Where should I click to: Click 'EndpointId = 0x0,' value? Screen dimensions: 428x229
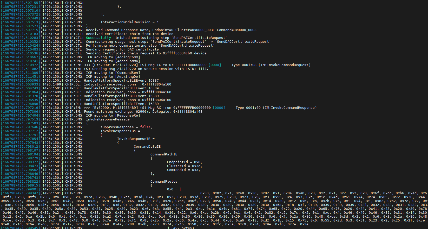tap(185, 162)
